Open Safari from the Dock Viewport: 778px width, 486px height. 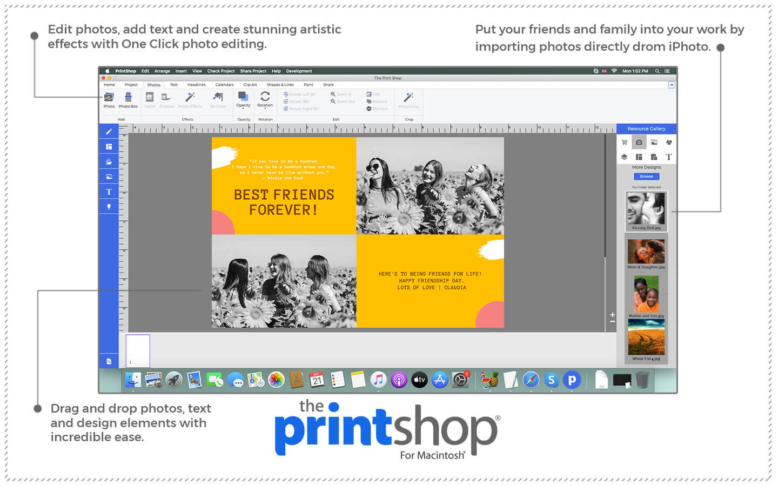pos(531,380)
